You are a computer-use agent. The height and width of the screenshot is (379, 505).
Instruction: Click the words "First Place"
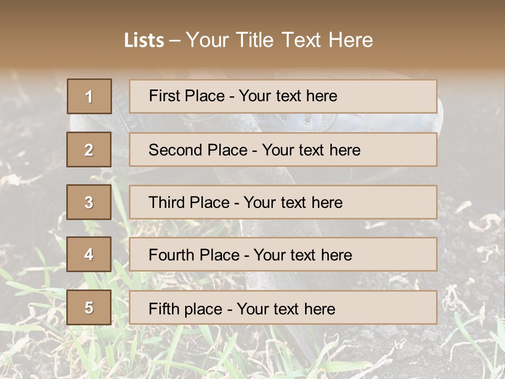tap(187, 96)
